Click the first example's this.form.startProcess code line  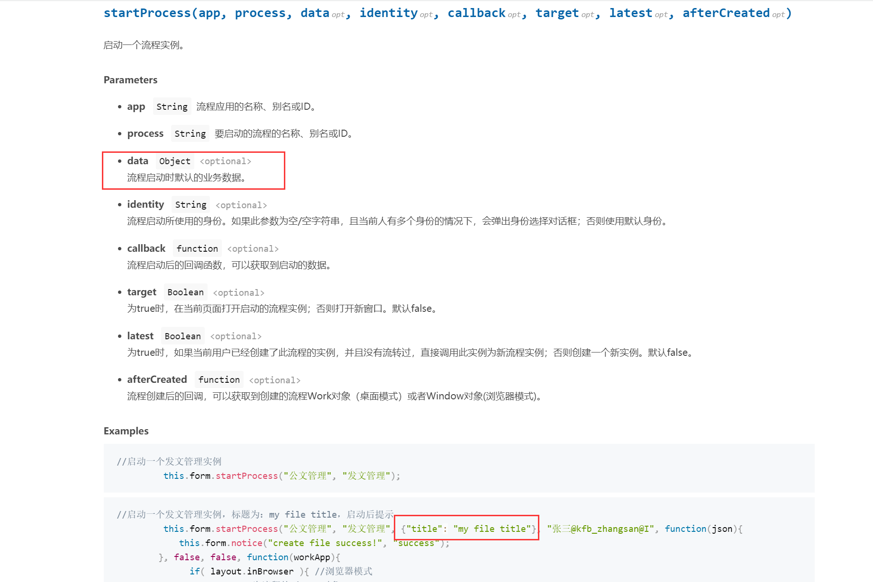(282, 476)
